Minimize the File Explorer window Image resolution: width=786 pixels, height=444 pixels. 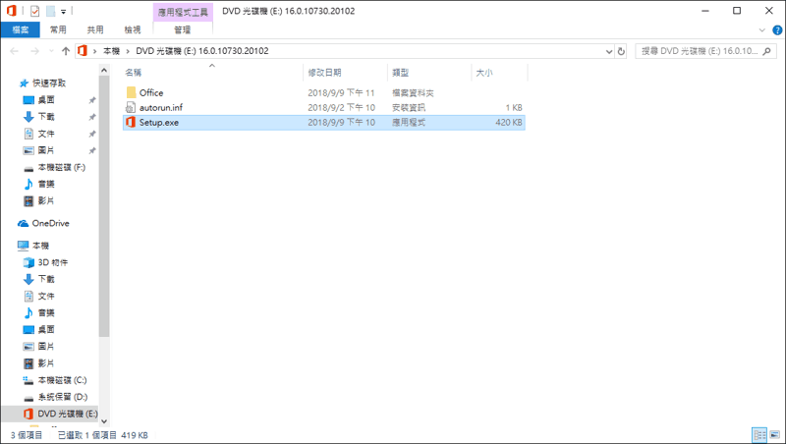[x=705, y=11]
